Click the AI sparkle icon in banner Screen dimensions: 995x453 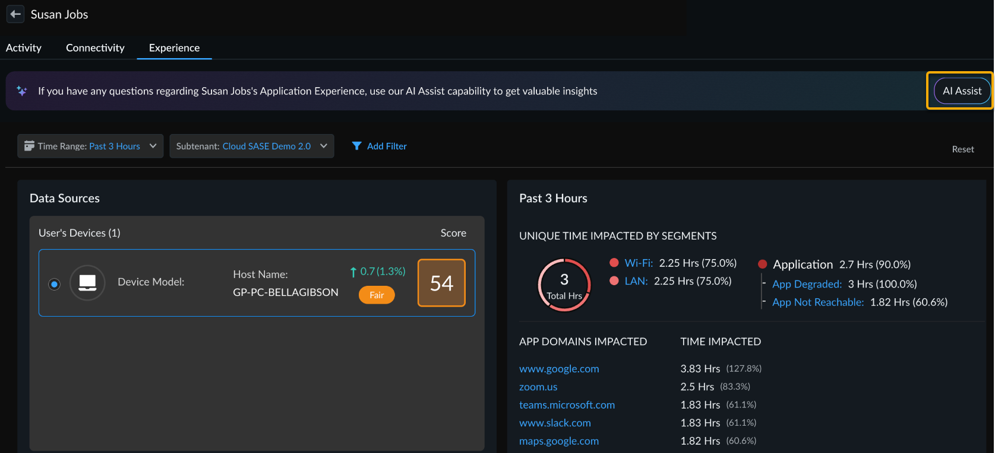pyautogui.click(x=22, y=91)
